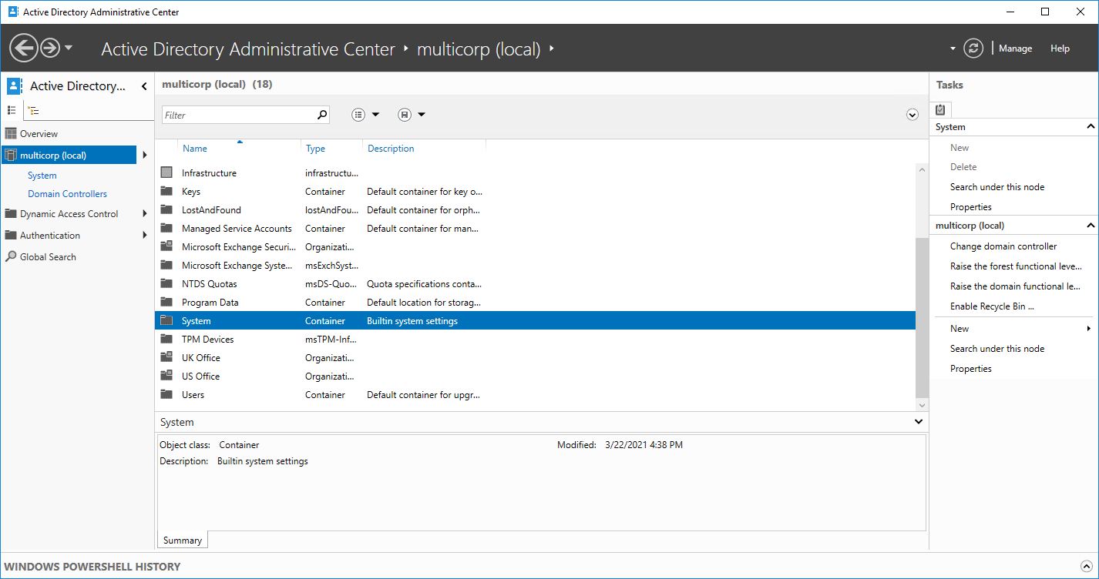Select the UK Office OU icon
Viewport: 1099px width, 579px height.
coord(166,357)
